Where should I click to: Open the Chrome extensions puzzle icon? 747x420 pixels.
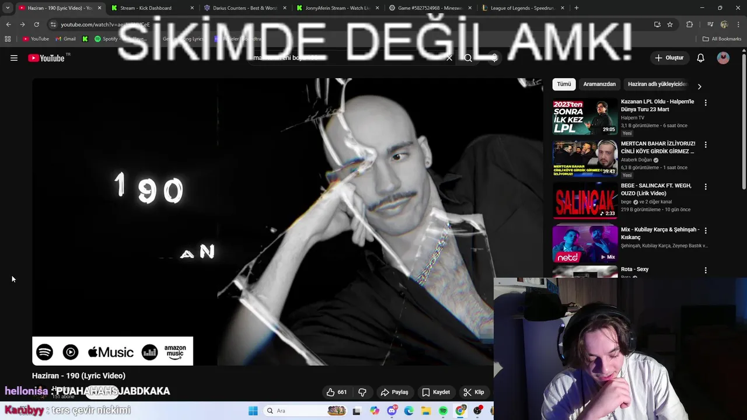pos(689,24)
